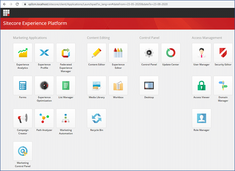Launch Experience Editor crayons icon
This screenshot has height=171, width=235.
(118, 53)
